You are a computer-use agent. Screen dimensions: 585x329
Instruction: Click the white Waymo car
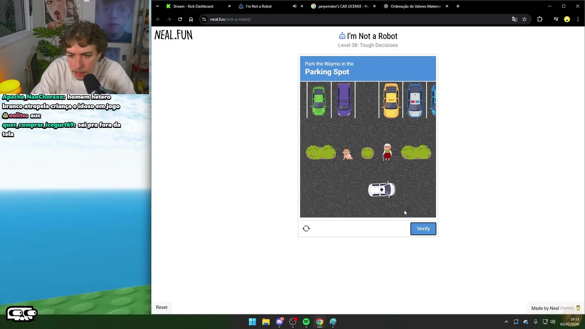pyautogui.click(x=382, y=190)
